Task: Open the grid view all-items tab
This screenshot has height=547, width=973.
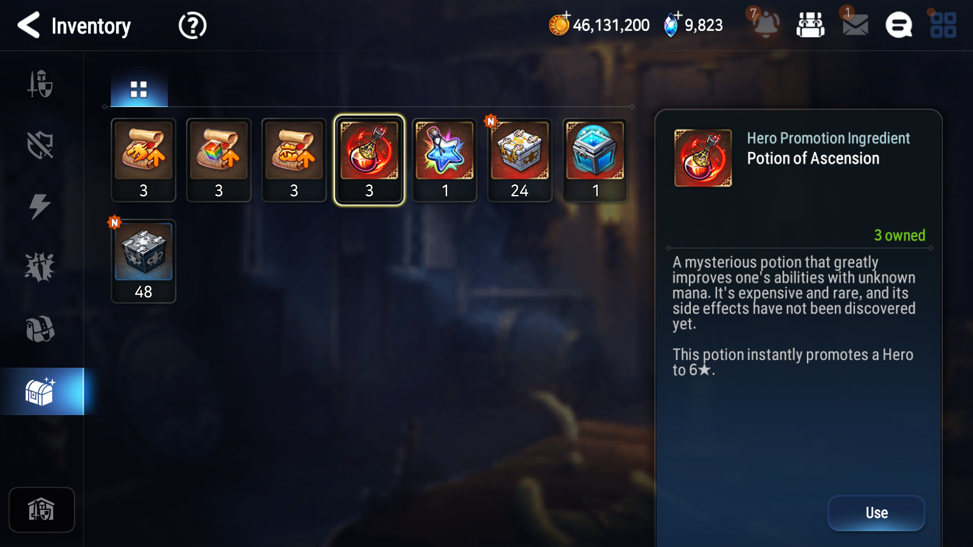Action: click(139, 89)
